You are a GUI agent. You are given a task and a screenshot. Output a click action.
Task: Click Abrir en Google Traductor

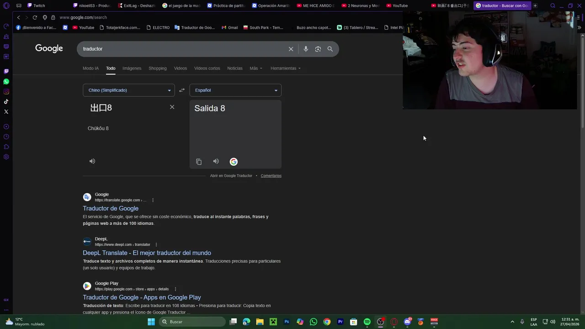tap(231, 175)
